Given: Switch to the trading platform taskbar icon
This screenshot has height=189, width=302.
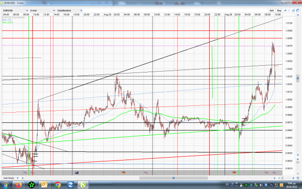Looking at the screenshot, I should (83, 185).
